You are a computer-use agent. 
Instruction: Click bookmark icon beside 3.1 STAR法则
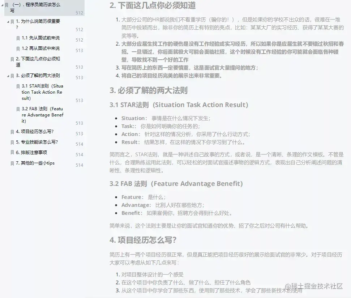pyautogui.click(x=18, y=86)
